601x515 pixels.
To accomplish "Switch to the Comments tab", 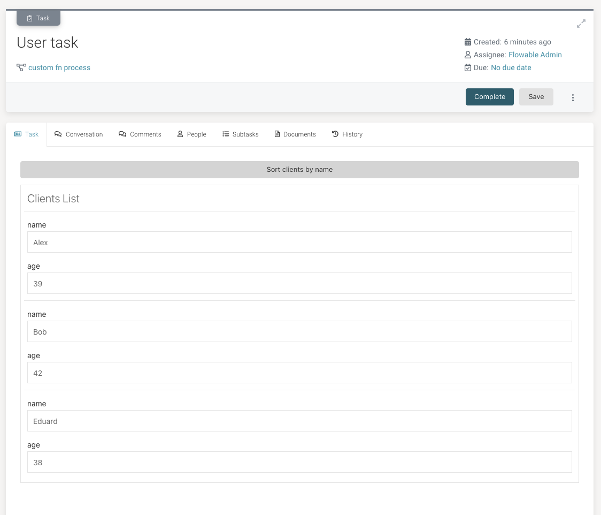I will point(140,134).
